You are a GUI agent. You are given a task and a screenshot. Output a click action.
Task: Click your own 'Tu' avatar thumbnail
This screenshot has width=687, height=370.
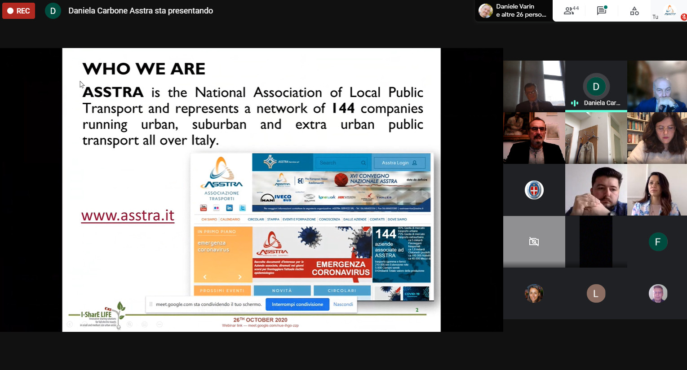coord(669,11)
